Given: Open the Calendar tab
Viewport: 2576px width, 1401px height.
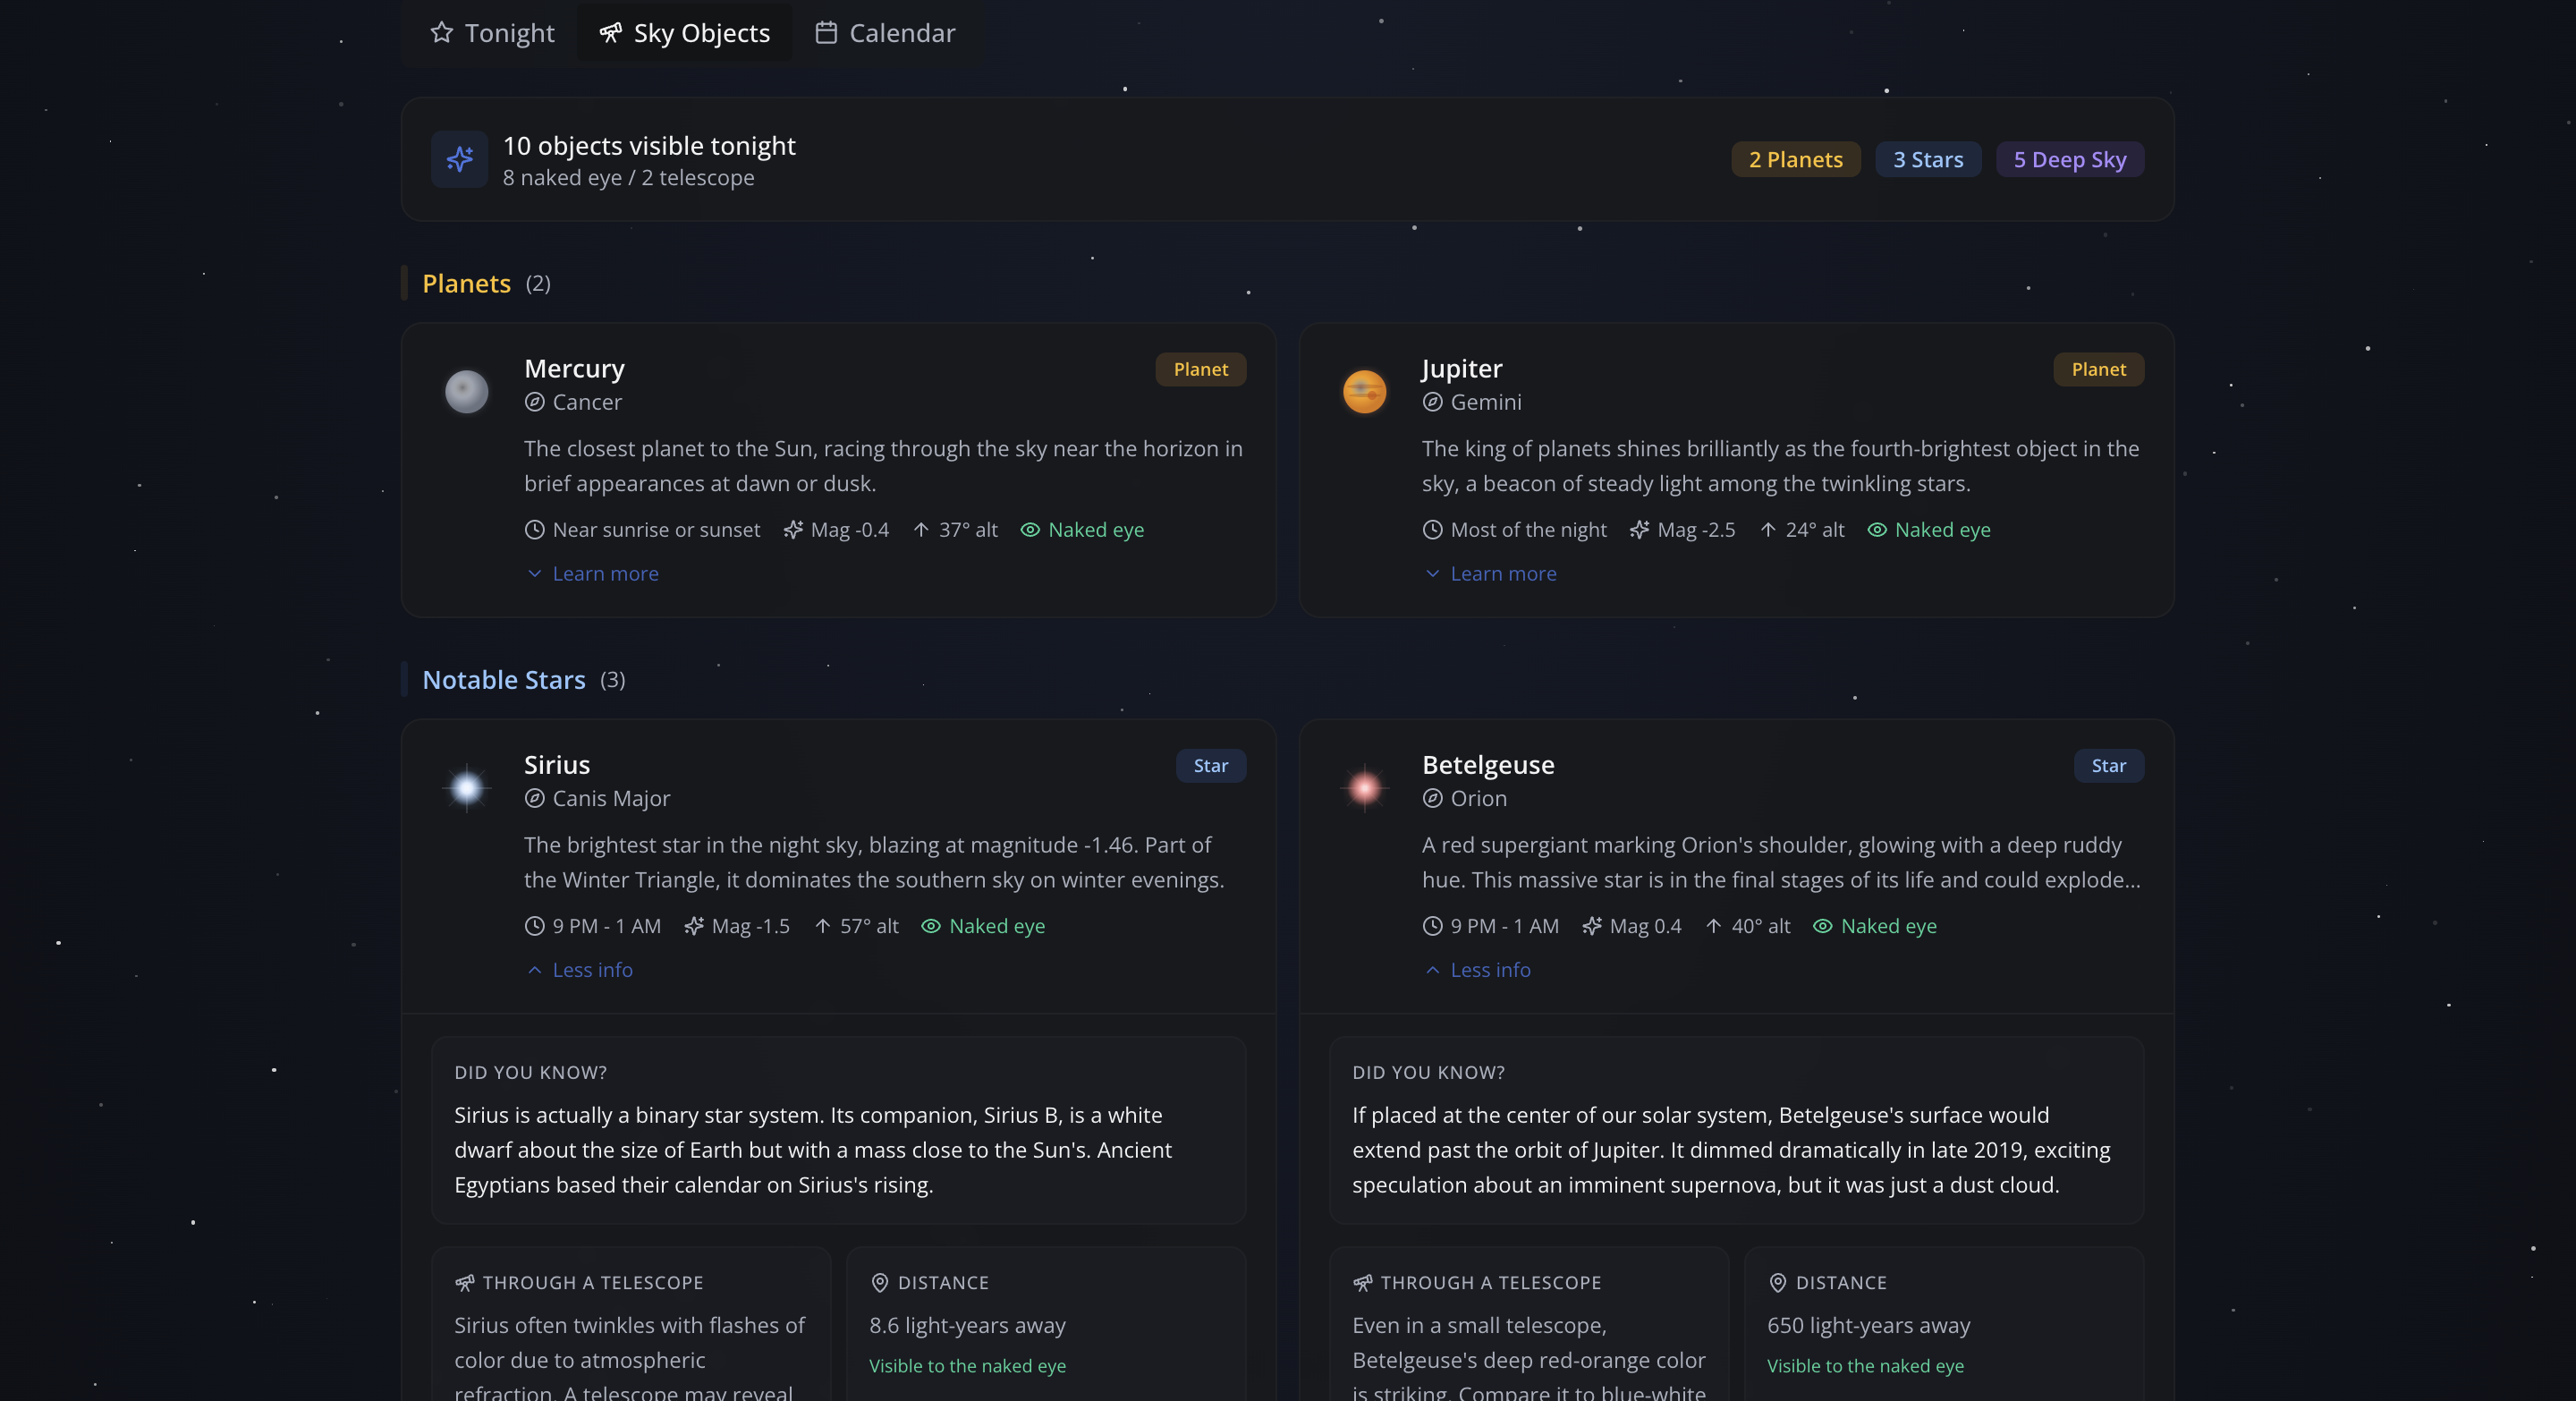Looking at the screenshot, I should (x=885, y=33).
